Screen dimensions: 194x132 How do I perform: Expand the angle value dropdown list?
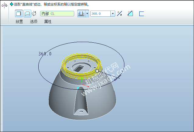113,14
